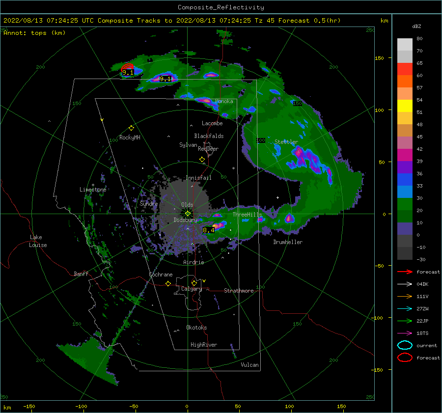Click the Sylvan label on map
442x413 pixels.
(188, 145)
